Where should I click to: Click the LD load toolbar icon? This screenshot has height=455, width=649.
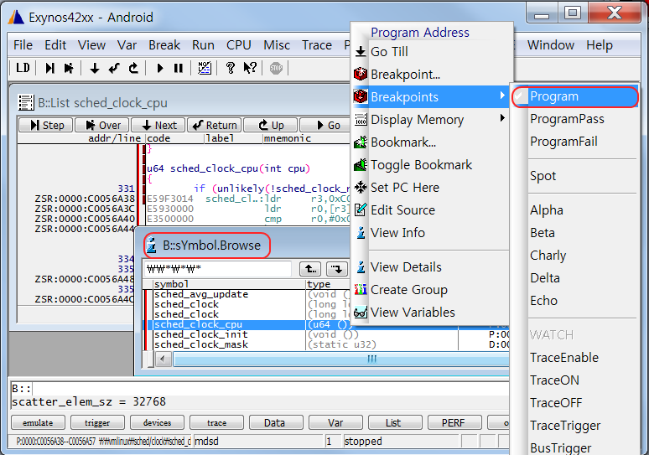(x=23, y=68)
